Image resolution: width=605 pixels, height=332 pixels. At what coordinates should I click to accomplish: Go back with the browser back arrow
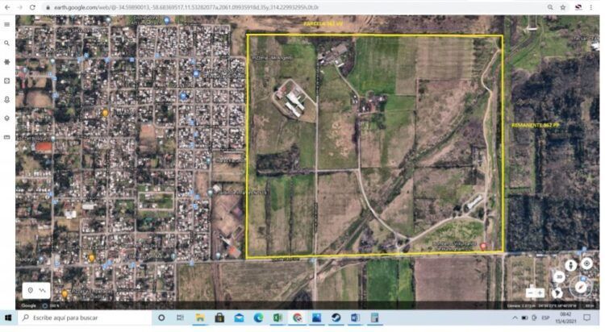[6, 7]
